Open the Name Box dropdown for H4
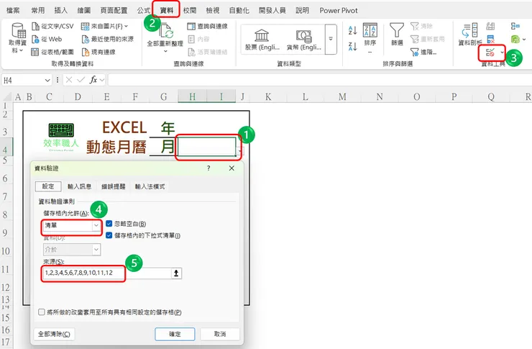532x349 pixels. point(47,81)
